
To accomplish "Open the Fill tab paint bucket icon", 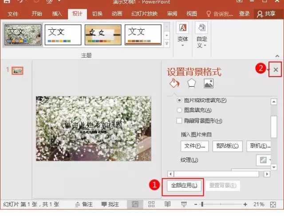I will pos(174,83).
